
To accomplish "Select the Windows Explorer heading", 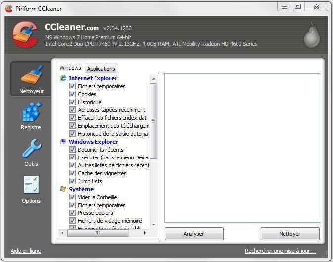I will pos(94,142).
